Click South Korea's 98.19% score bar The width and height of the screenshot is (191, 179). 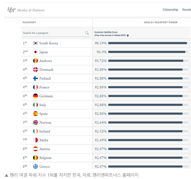coord(148,43)
